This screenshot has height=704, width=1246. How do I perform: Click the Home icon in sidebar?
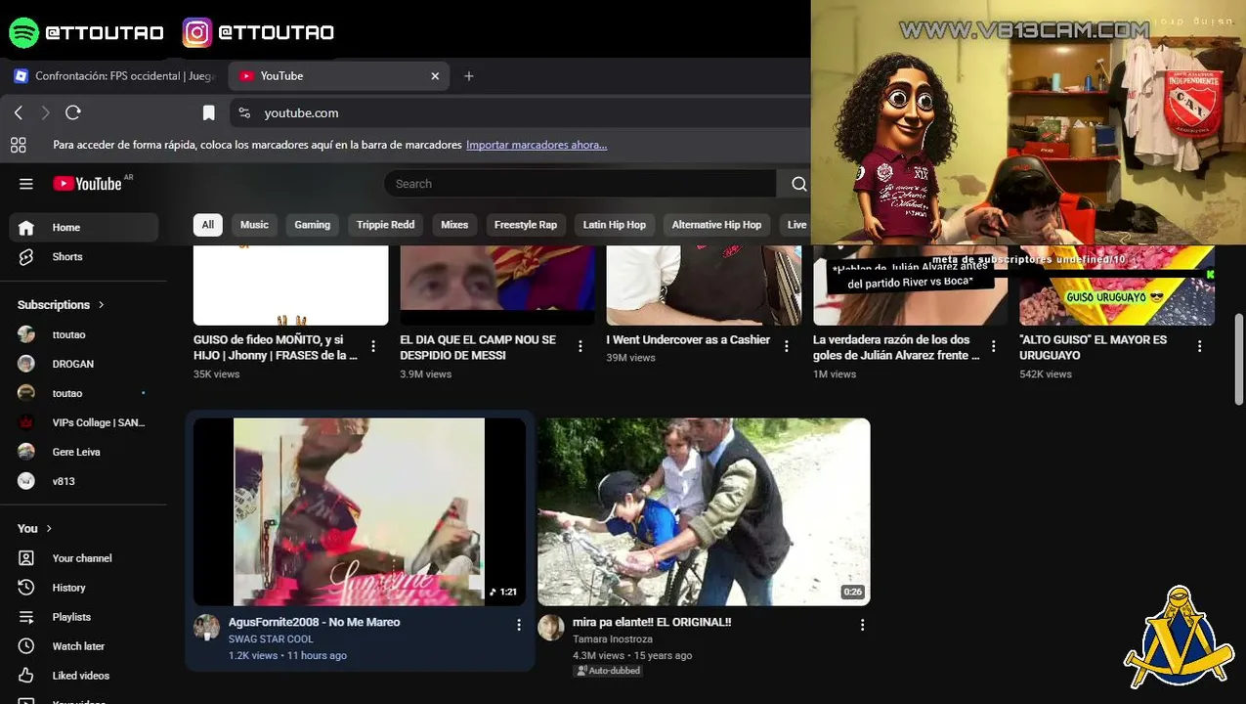pyautogui.click(x=26, y=228)
